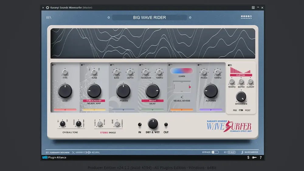Open the preset library icon in header

click(49, 17)
